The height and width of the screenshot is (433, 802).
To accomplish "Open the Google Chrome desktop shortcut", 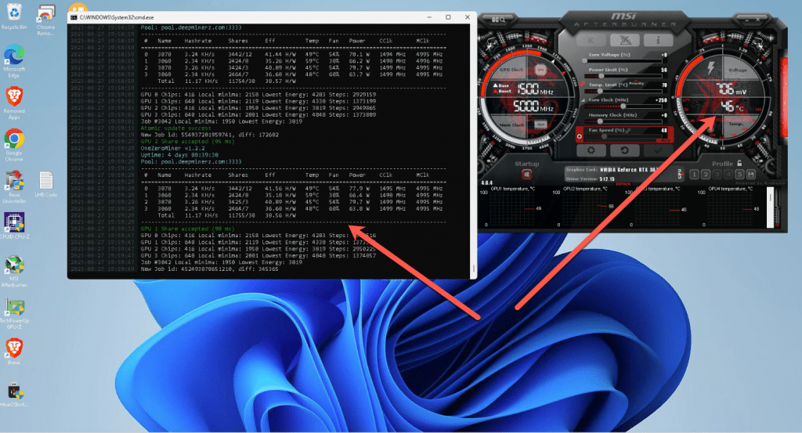I will pos(13,143).
